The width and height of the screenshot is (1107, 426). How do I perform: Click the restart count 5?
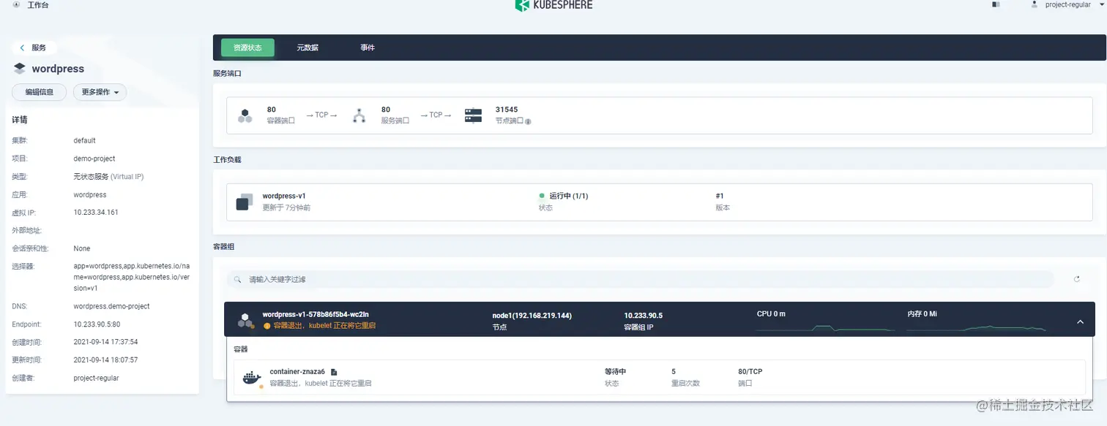click(x=674, y=372)
